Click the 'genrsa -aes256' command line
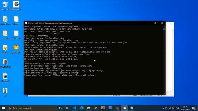This screenshot has width=198, height=111. [51, 27]
